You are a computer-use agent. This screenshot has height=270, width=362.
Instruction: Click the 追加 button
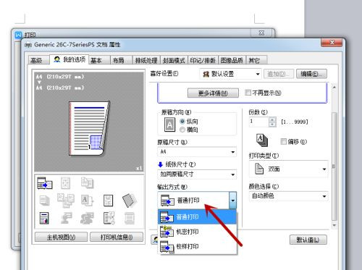(279, 74)
